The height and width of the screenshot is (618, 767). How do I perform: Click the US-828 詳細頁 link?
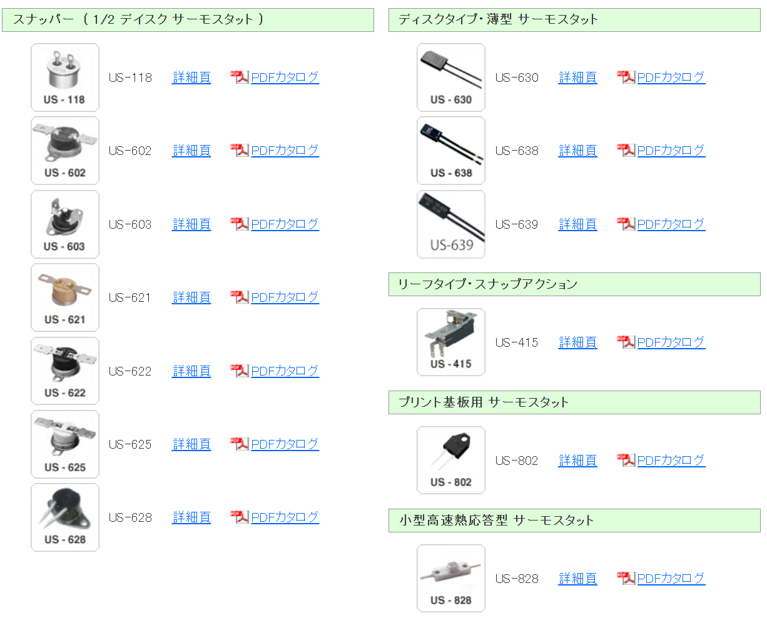[577, 579]
